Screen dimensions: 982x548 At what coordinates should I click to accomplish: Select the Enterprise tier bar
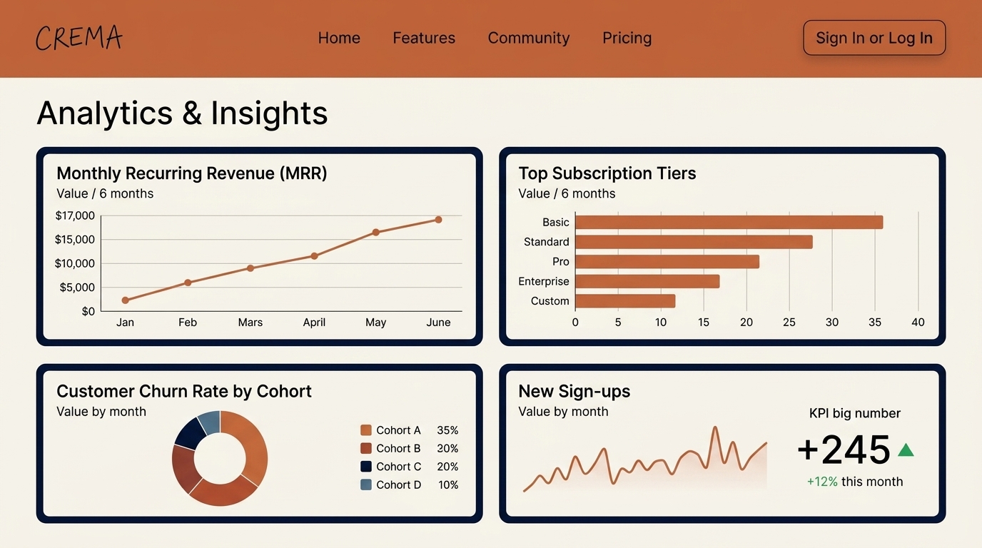pyautogui.click(x=647, y=282)
